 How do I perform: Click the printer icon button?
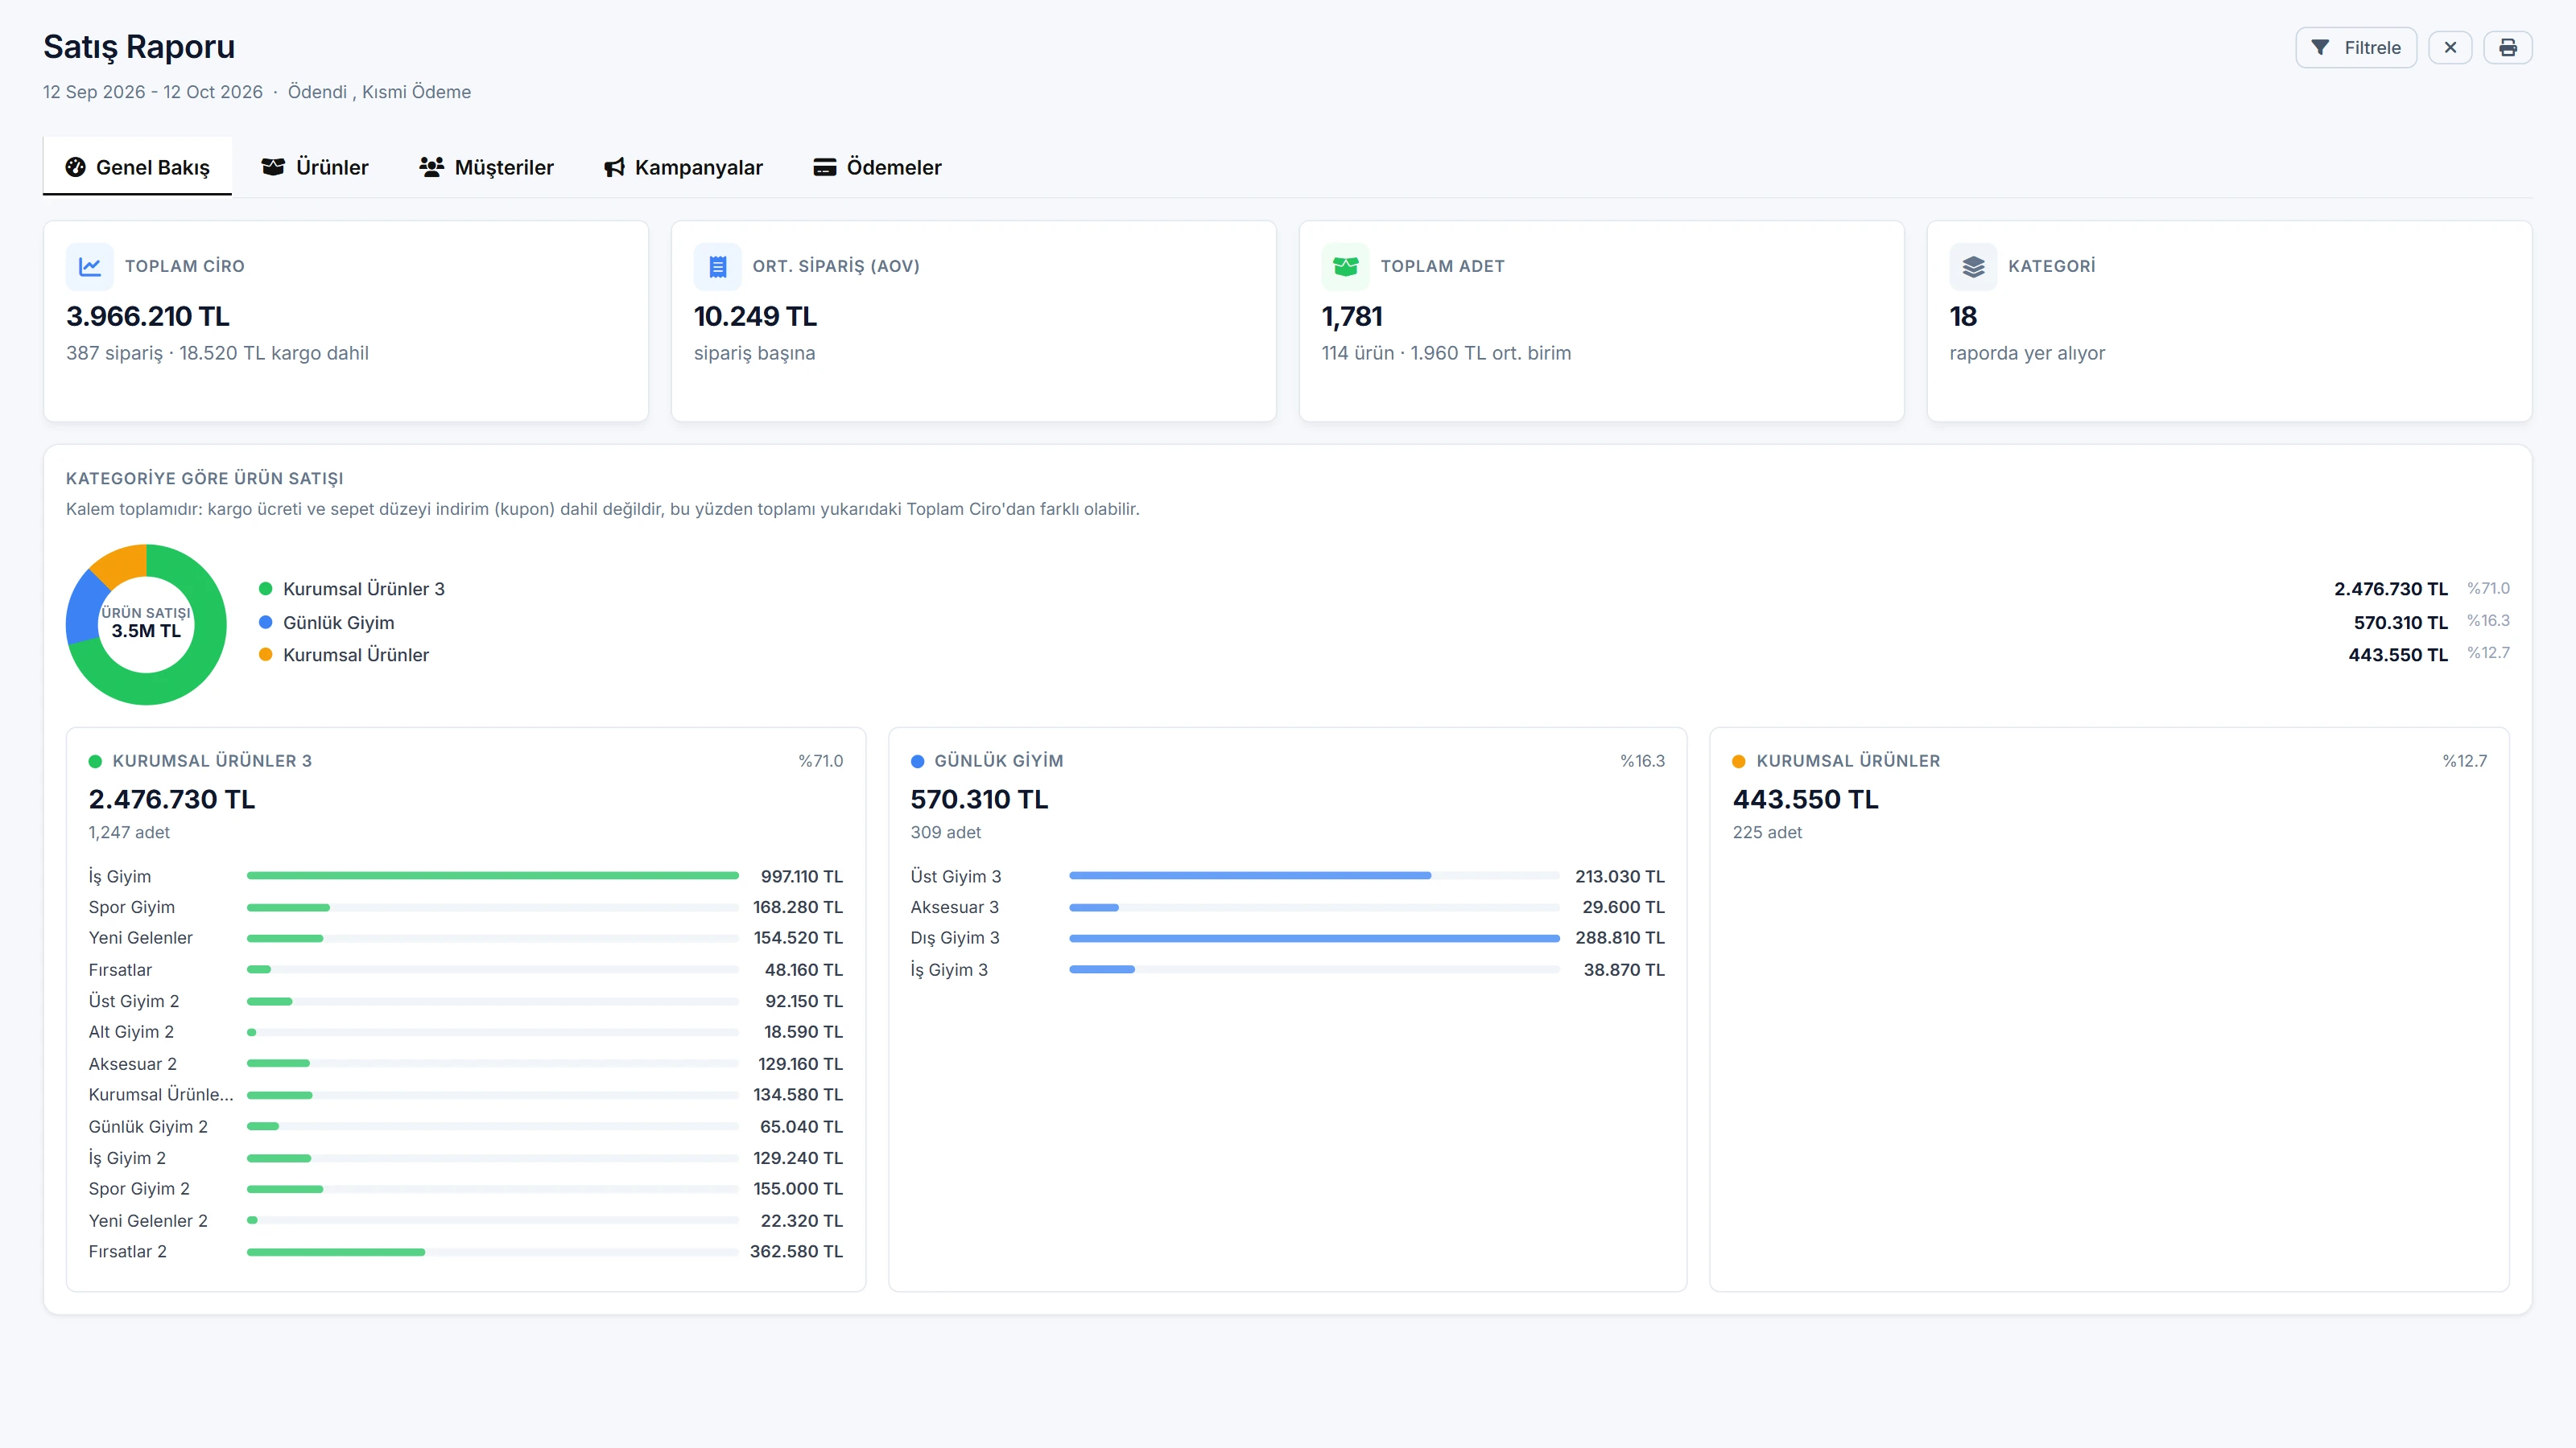[2507, 47]
